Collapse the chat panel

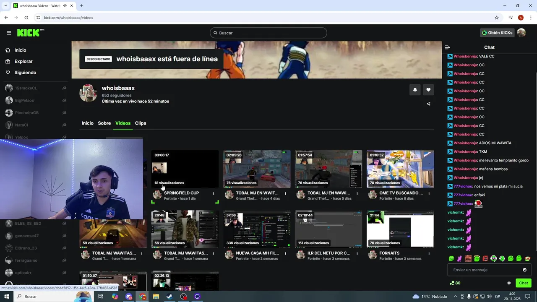click(447, 47)
